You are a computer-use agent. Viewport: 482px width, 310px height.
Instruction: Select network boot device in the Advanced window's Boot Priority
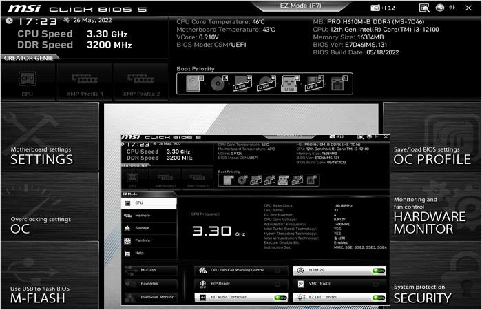339,83
